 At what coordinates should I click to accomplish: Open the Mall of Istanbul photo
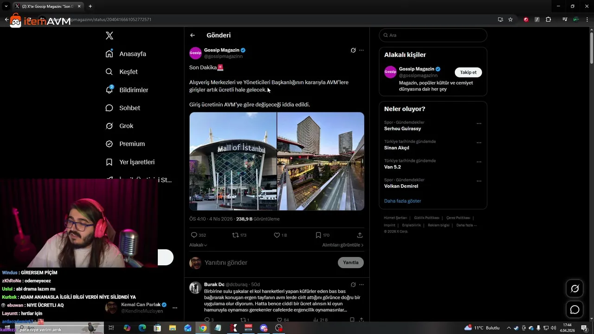(x=233, y=161)
